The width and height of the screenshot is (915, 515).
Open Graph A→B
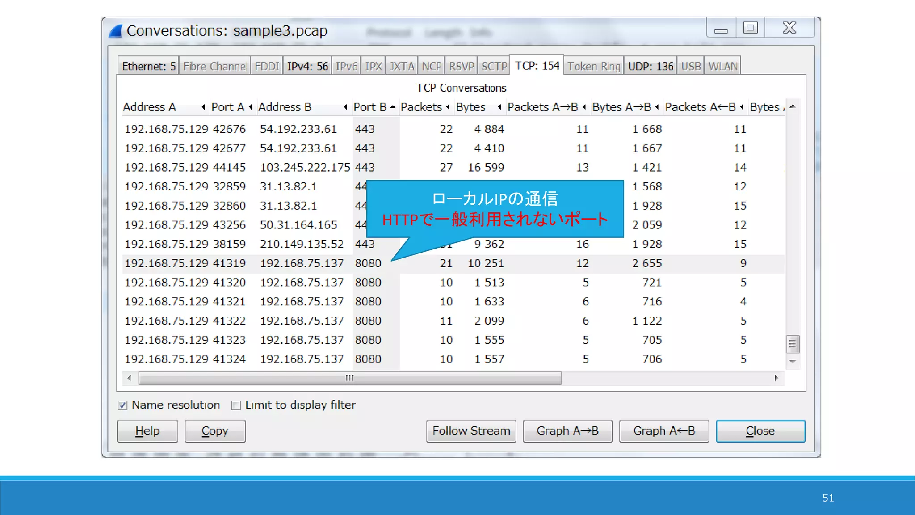point(567,431)
